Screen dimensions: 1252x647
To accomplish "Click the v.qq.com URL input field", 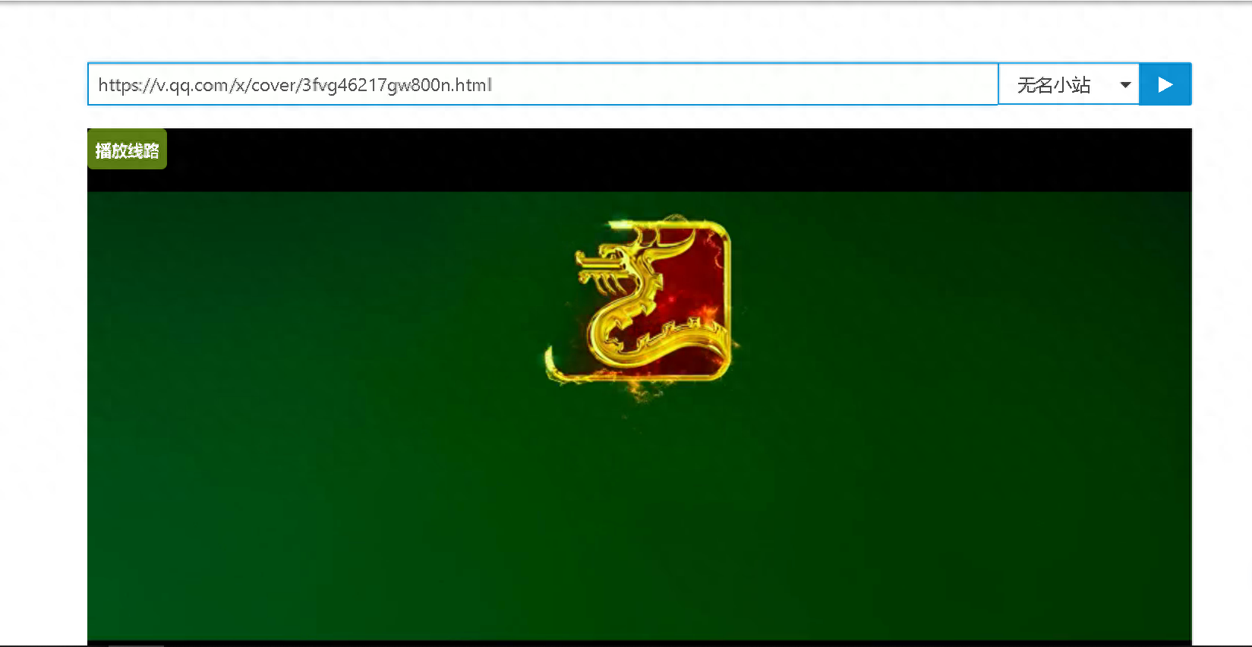I will (542, 84).
